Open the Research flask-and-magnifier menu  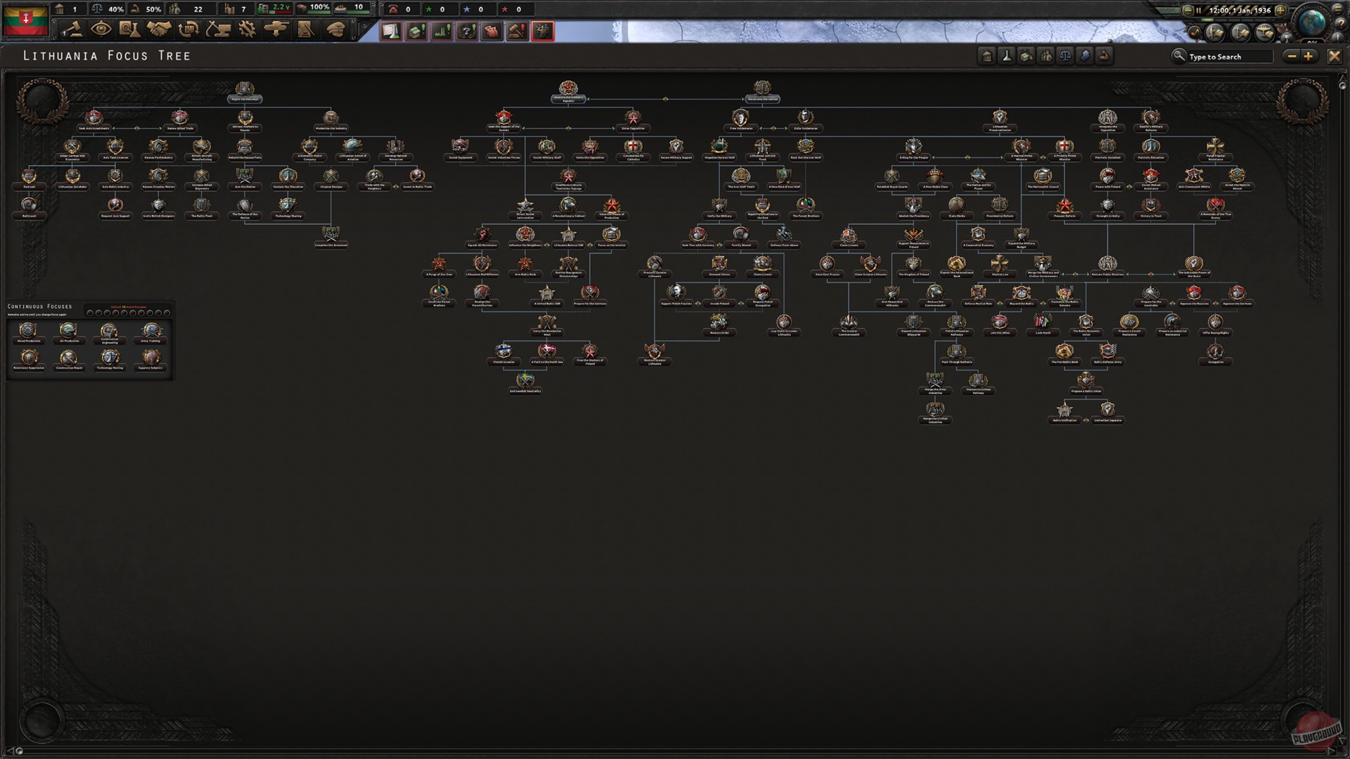click(x=129, y=30)
